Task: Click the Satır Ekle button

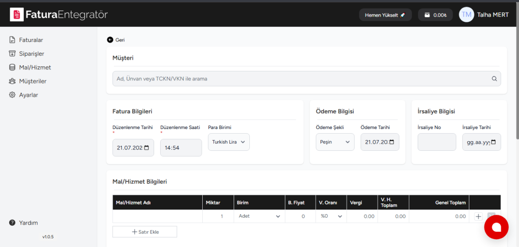Action: coord(144,232)
